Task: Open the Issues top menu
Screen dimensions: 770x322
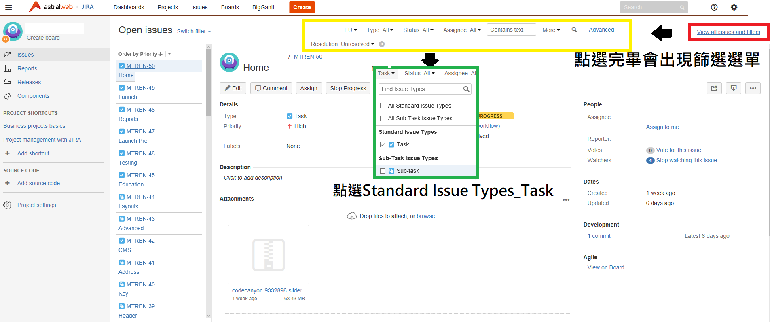Action: [x=199, y=7]
